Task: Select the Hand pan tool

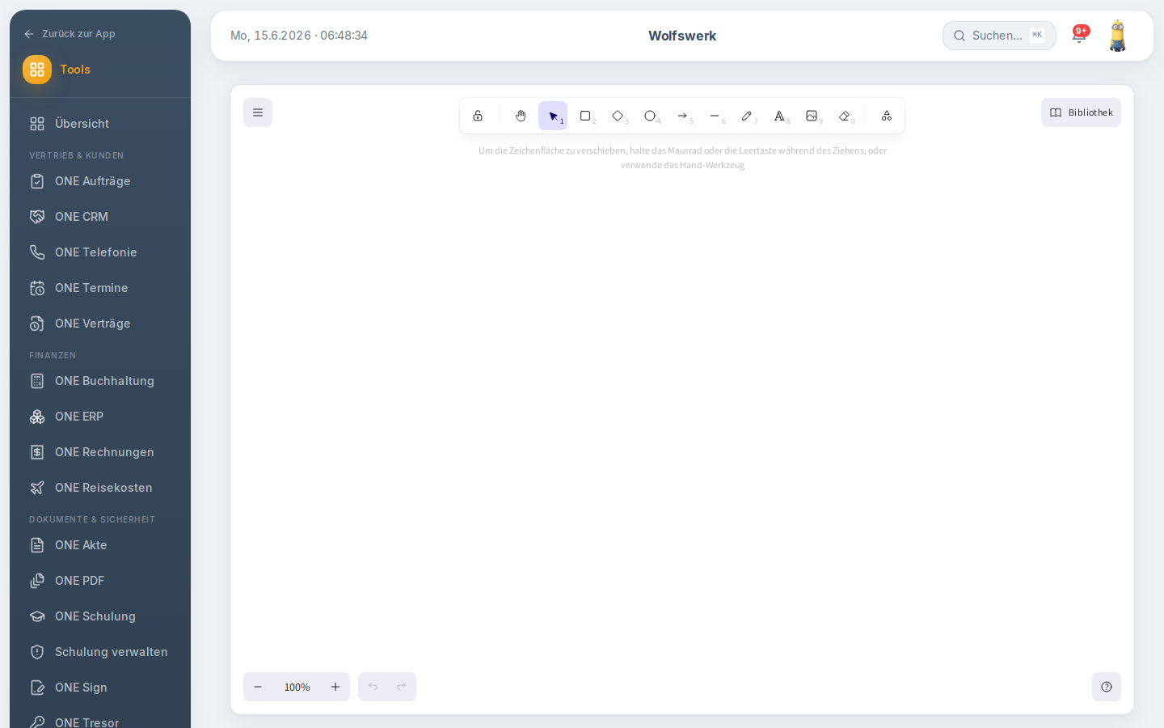Action: (521, 116)
